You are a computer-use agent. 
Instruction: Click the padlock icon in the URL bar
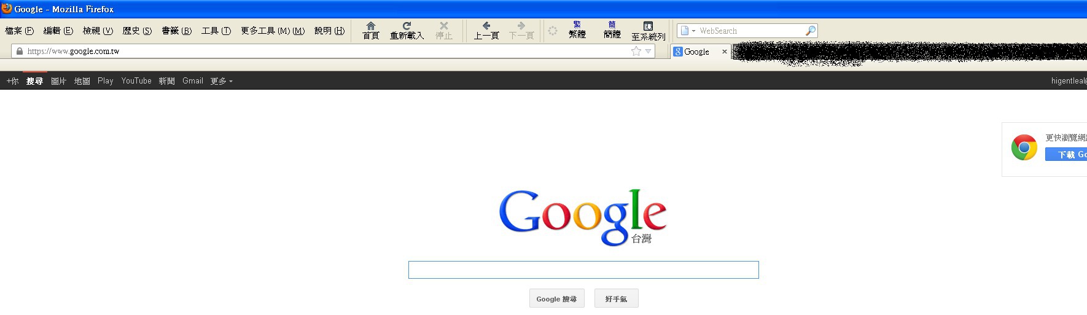point(20,51)
